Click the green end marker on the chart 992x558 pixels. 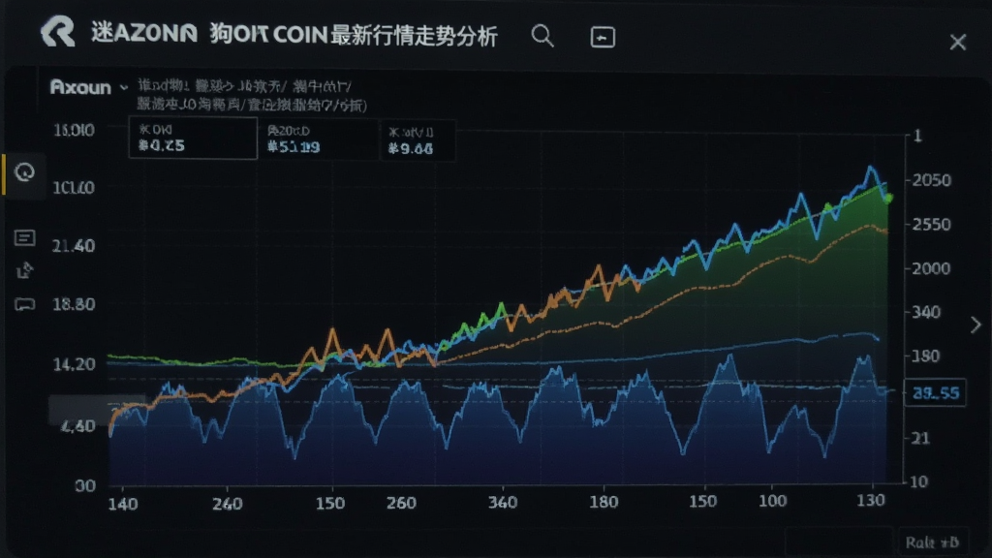(x=889, y=199)
